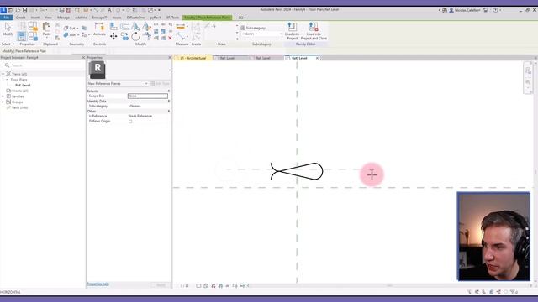This screenshot has height=302, width=538.
Task: Click the Text A icon in quick access toolbar
Action: (109, 10)
